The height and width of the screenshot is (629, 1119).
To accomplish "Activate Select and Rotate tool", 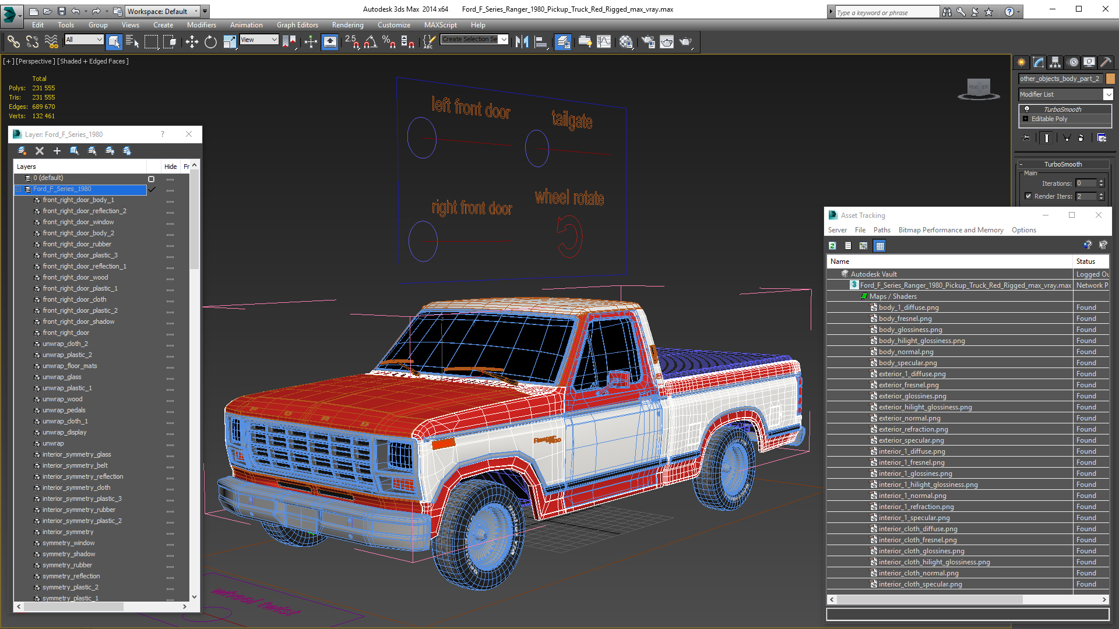I will [x=210, y=41].
